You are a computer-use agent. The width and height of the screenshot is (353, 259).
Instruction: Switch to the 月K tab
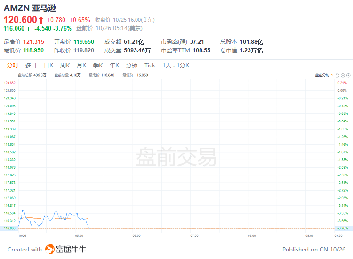[81, 65]
